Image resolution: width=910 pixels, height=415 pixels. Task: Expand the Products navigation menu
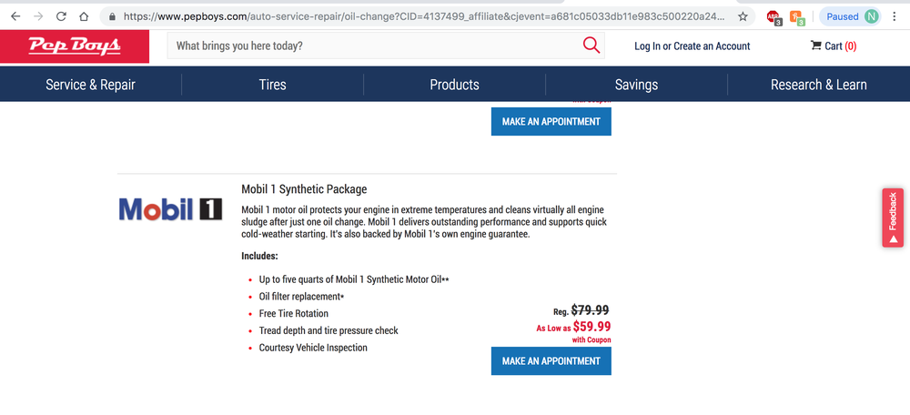point(454,85)
